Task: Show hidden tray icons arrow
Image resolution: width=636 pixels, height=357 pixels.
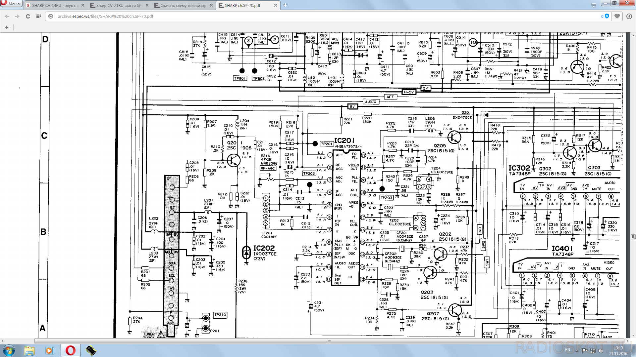Action: [x=577, y=350]
